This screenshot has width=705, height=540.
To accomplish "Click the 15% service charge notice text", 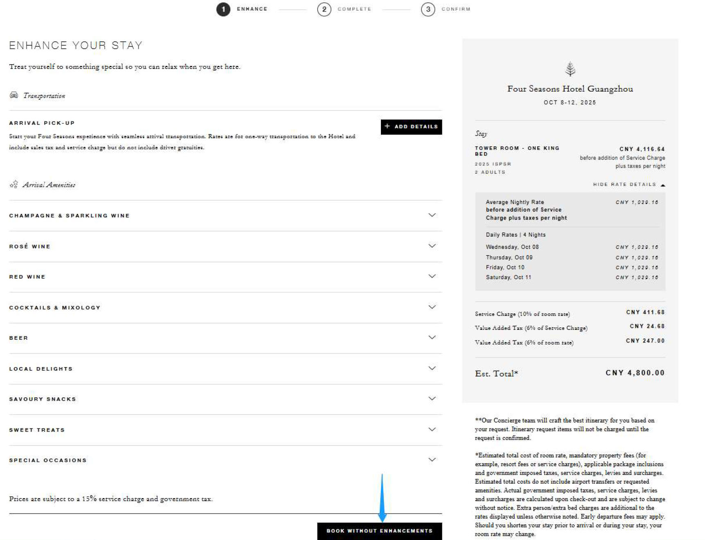I will click(111, 499).
